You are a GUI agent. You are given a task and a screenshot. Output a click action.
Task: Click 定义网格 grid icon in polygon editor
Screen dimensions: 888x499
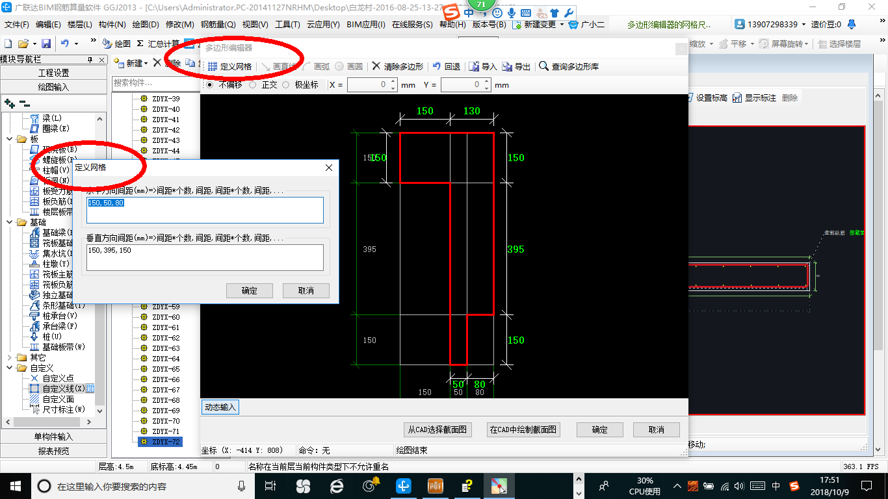pos(213,66)
